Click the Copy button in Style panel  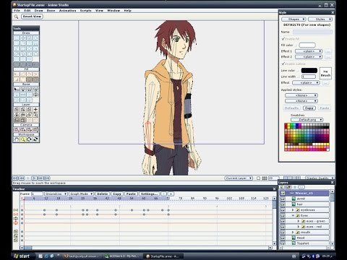(x=309, y=108)
